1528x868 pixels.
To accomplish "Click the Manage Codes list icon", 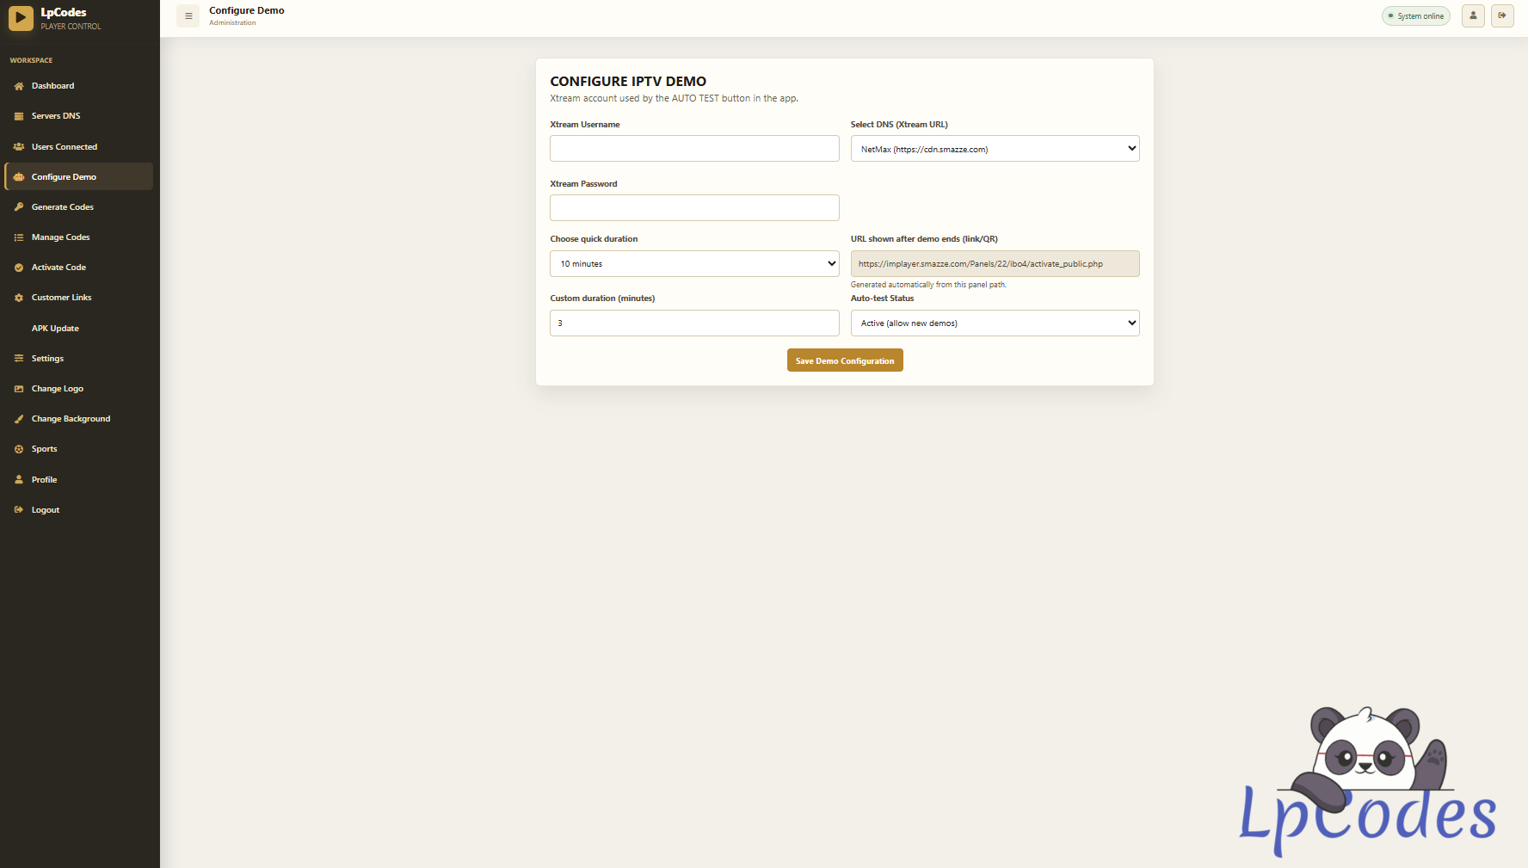I will pyautogui.click(x=19, y=237).
